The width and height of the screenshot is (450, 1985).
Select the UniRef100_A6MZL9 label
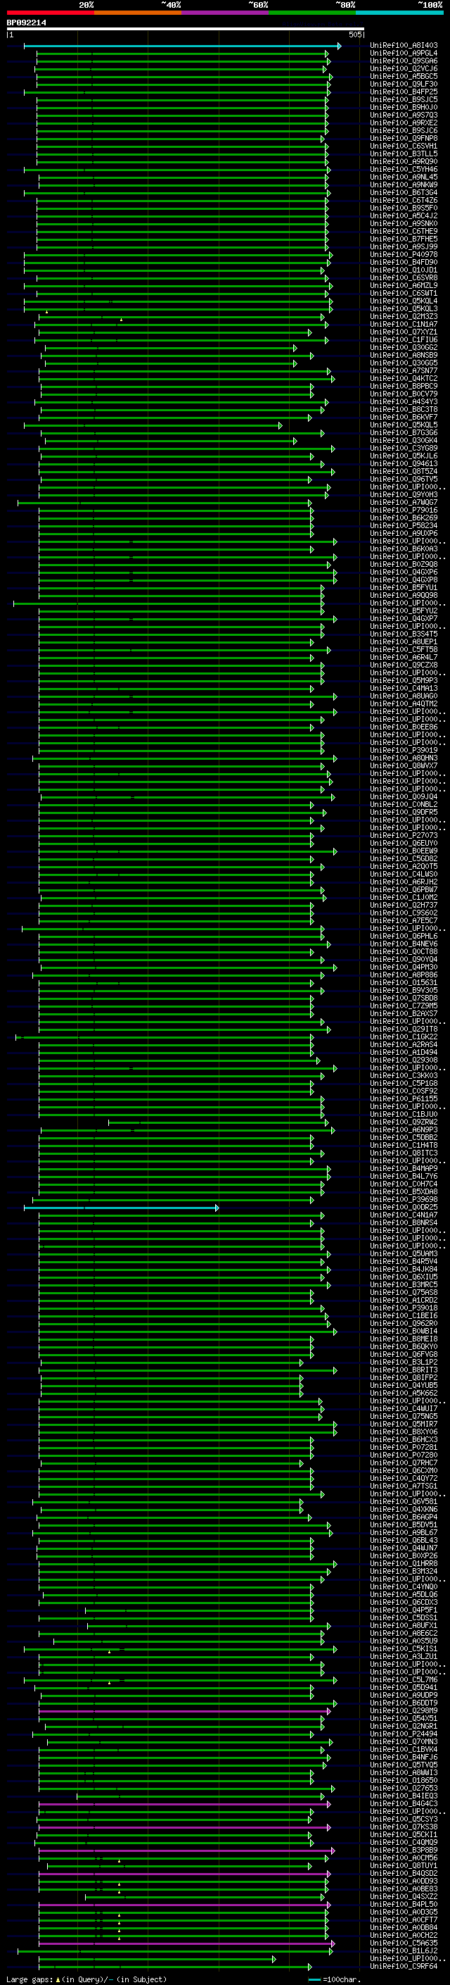pyautogui.click(x=404, y=286)
